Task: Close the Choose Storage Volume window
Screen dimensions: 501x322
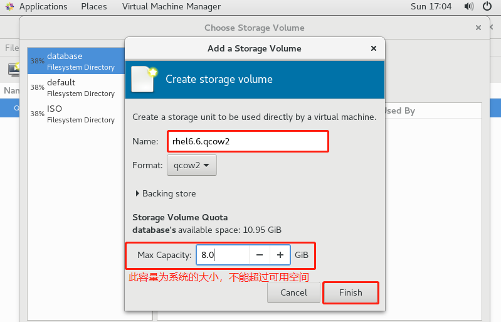Action: click(478, 28)
